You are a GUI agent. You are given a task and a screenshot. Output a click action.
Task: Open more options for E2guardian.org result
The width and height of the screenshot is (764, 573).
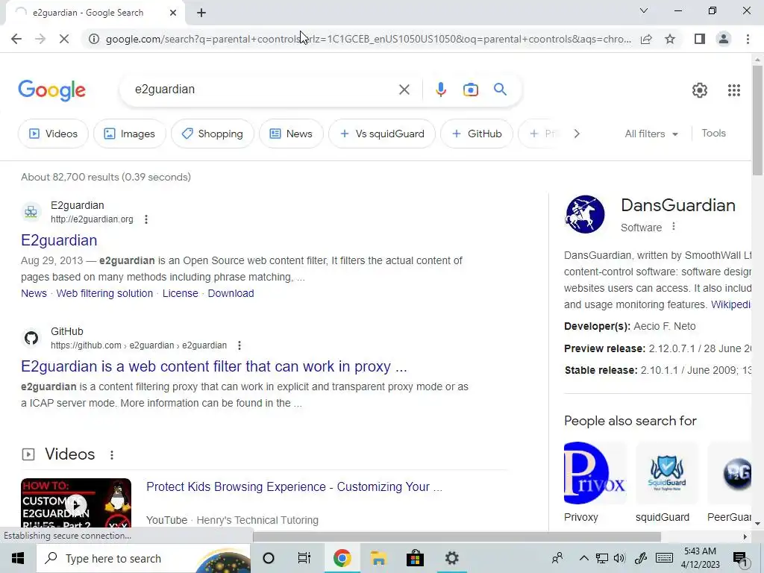click(146, 219)
